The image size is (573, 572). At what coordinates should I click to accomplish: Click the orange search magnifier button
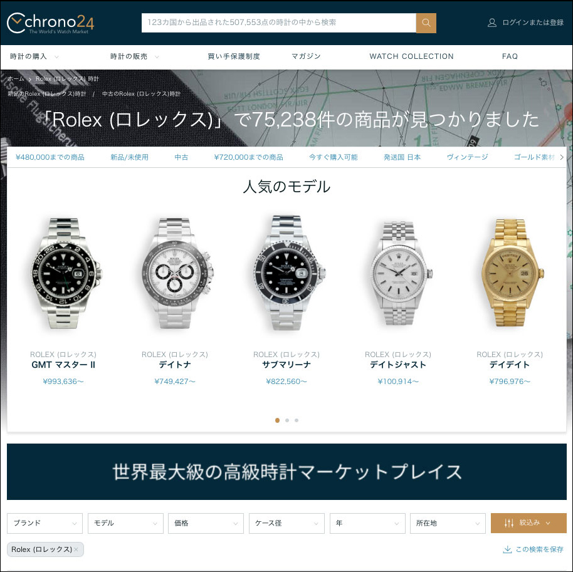[x=426, y=23]
